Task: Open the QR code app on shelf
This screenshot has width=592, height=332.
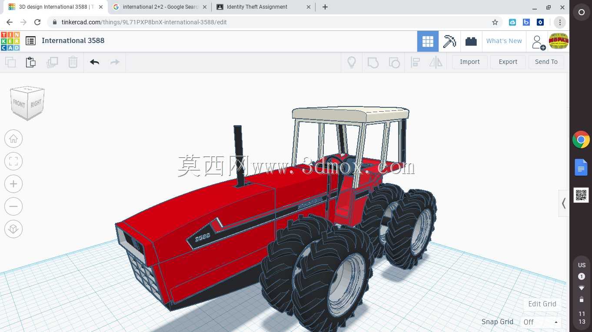Action: (x=581, y=195)
